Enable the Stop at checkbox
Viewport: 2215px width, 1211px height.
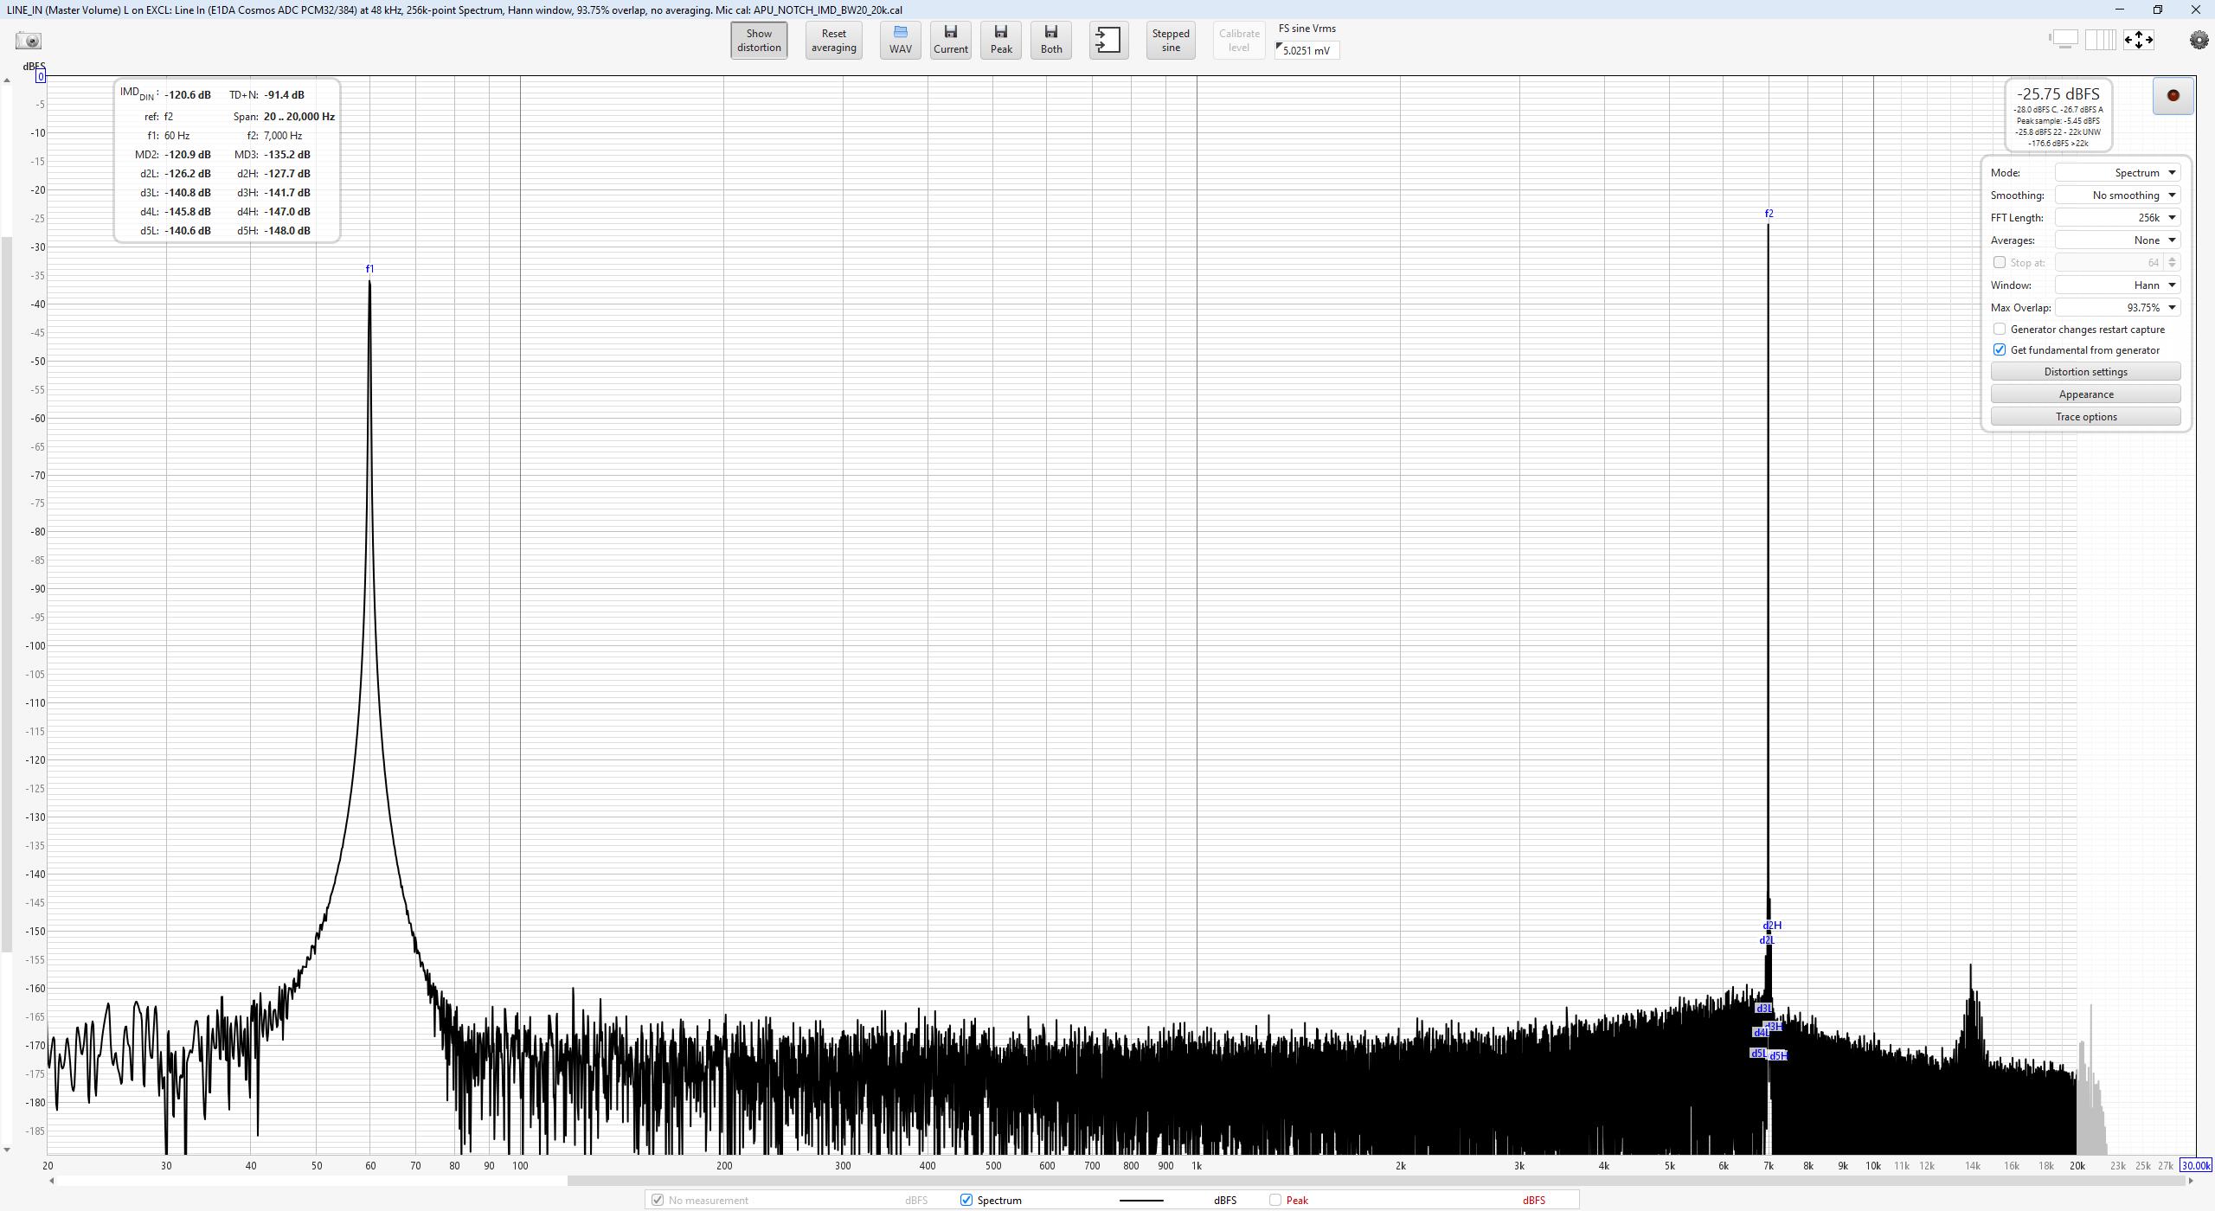(x=1999, y=262)
